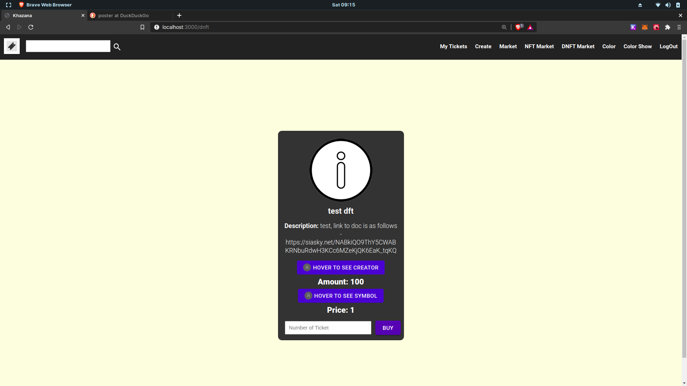
Task: Click the zoom magnifier in the address bar
Action: coord(504,27)
